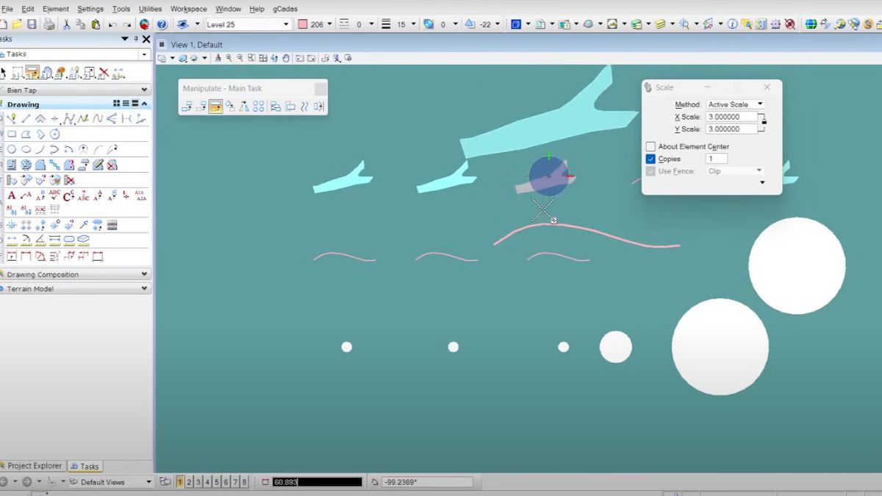
Task: Click the active color swatch 206
Action: click(x=303, y=24)
